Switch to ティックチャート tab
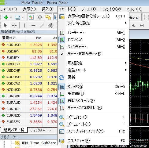 click(40, 130)
